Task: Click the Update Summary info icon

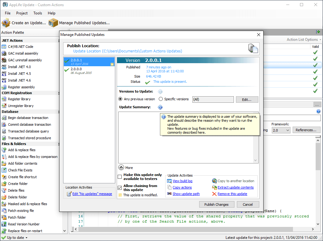Action: pos(160,107)
